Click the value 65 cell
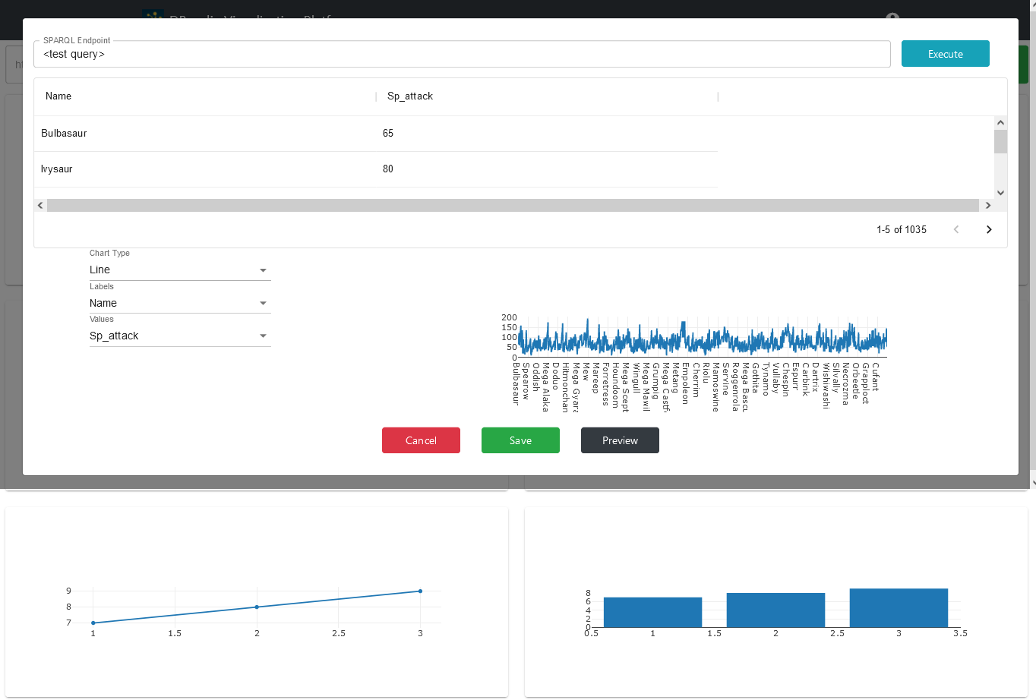Image resolution: width=1036 pixels, height=700 pixels. point(547,134)
